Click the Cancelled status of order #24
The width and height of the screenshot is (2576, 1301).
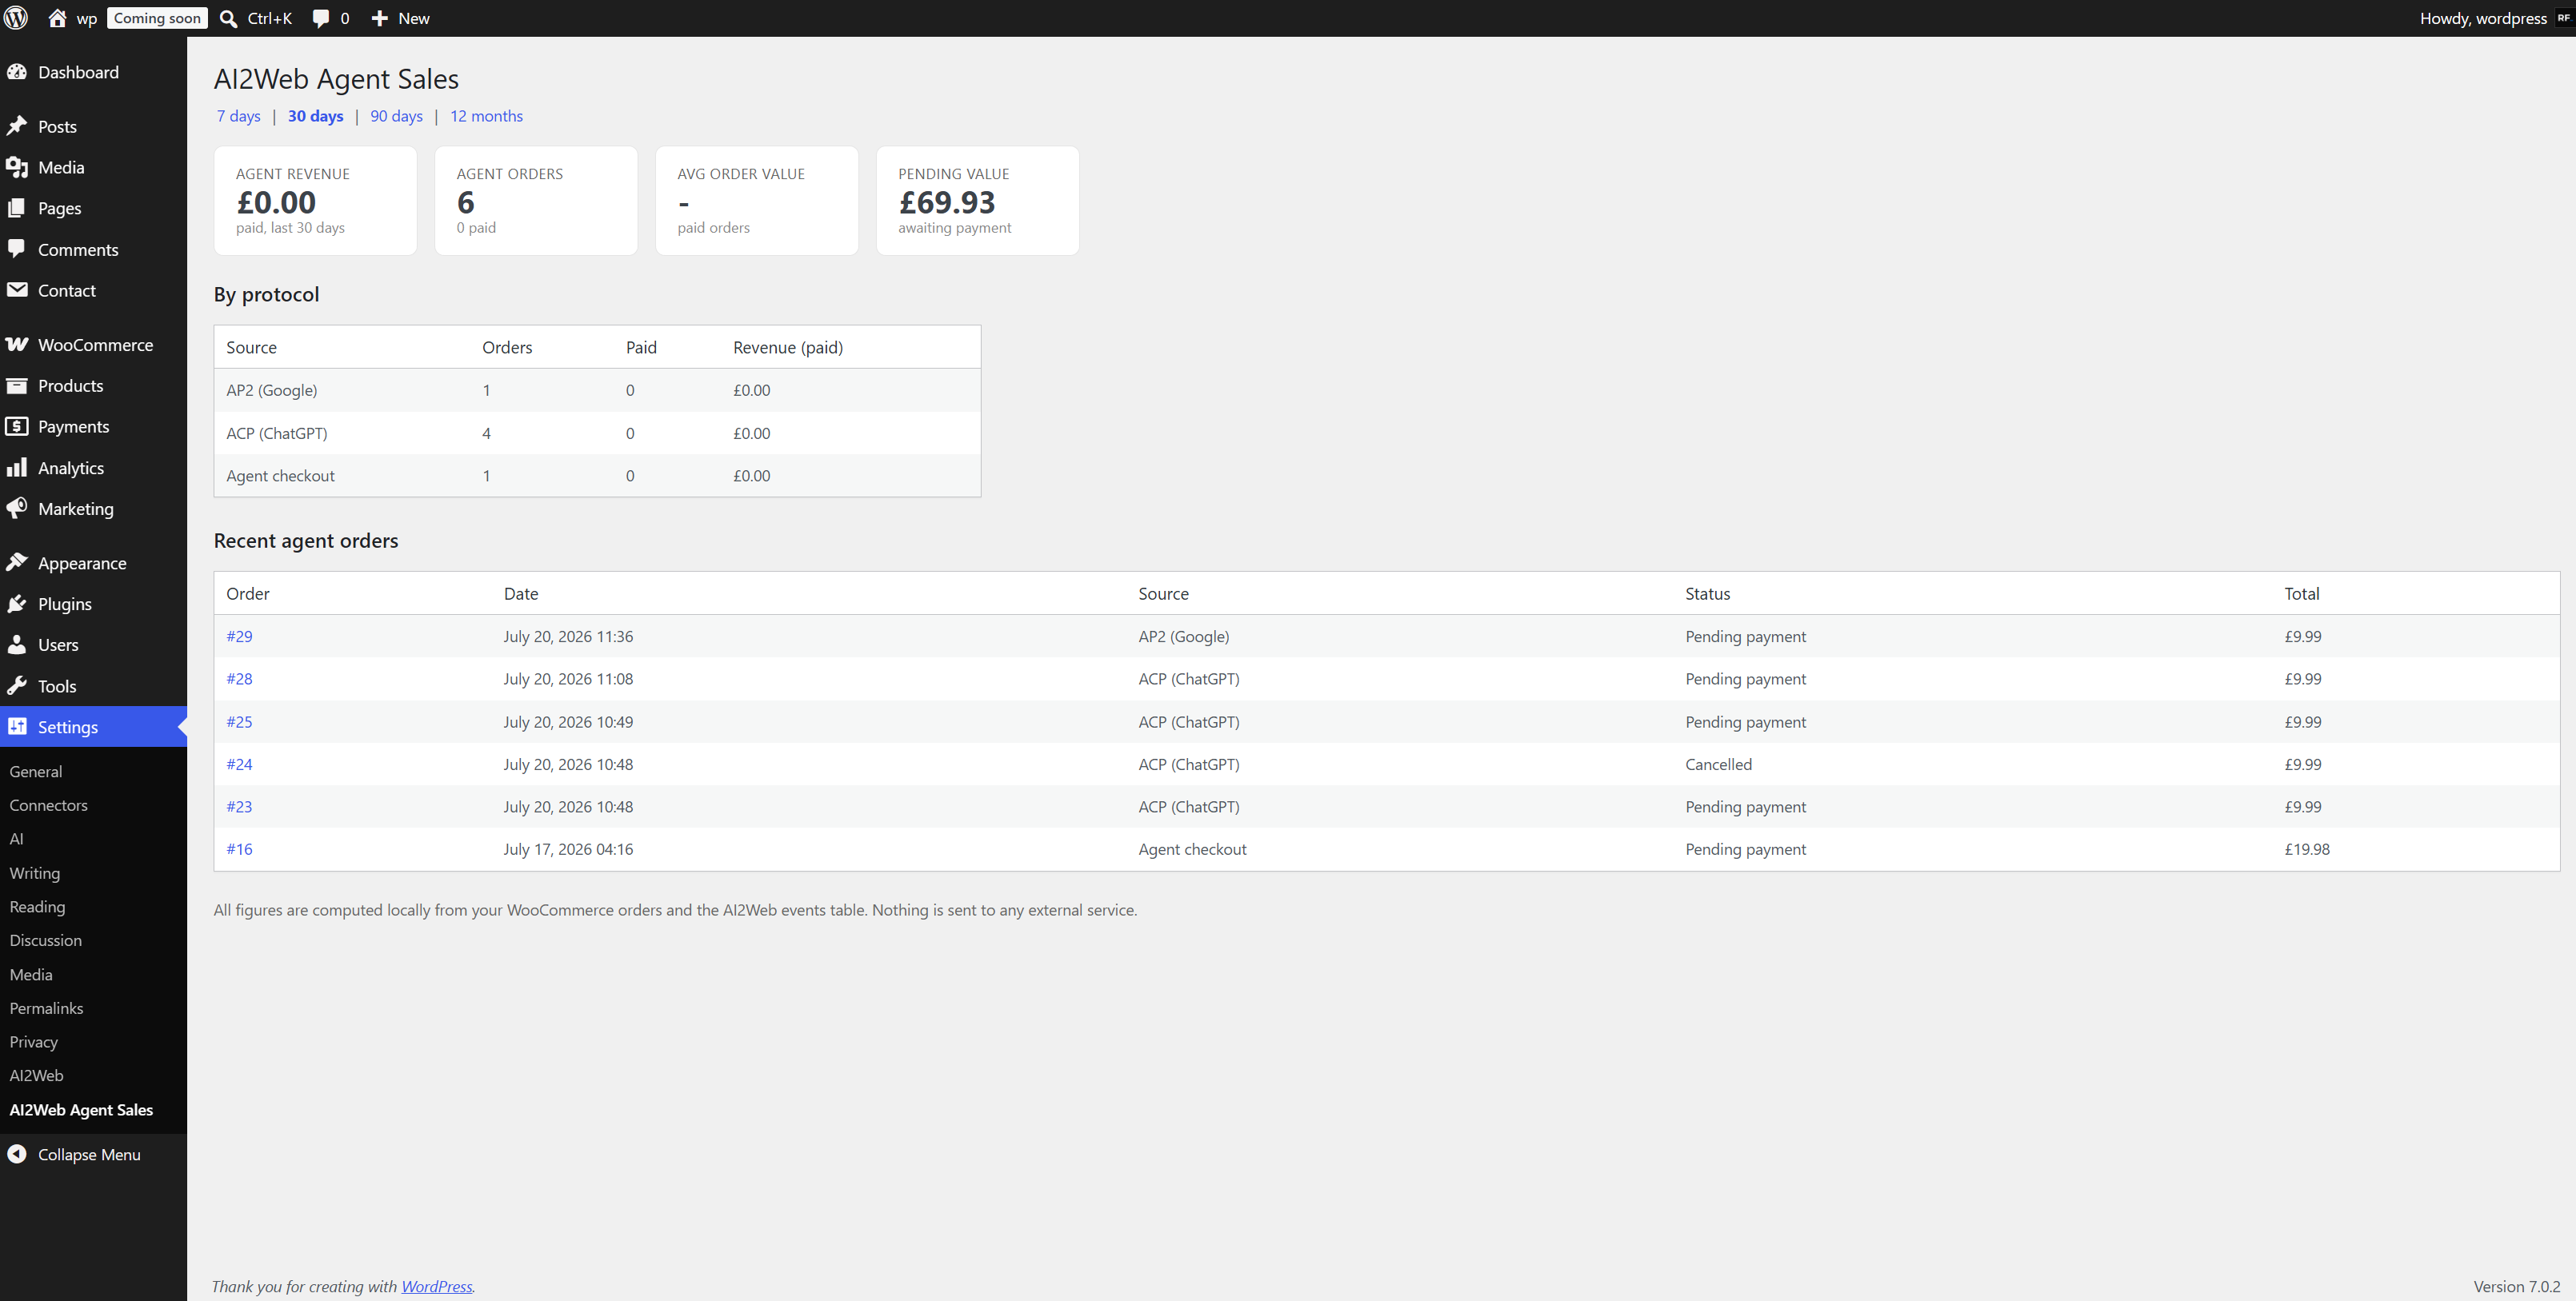[1718, 764]
